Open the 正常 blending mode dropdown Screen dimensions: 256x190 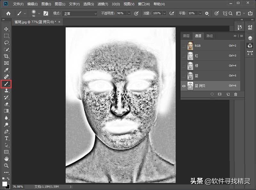point(79,13)
